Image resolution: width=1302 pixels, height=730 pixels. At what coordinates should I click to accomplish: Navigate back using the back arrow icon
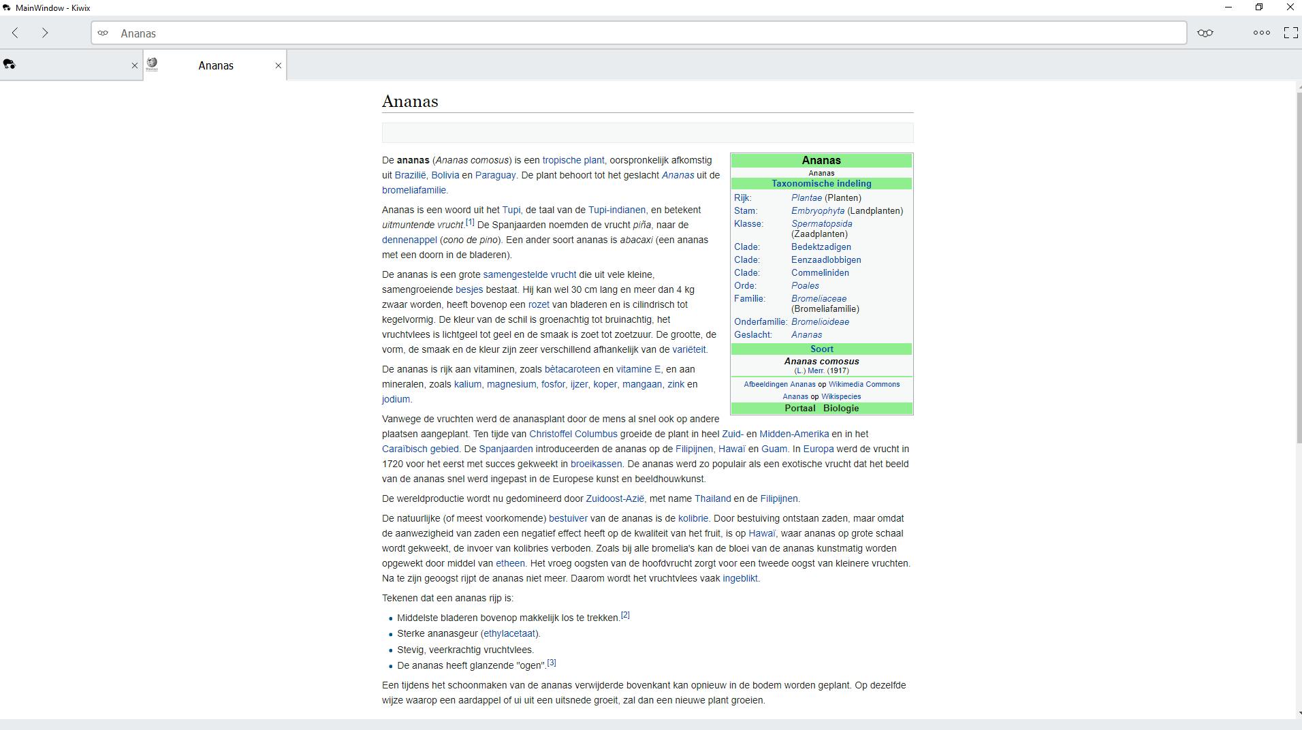[15, 32]
